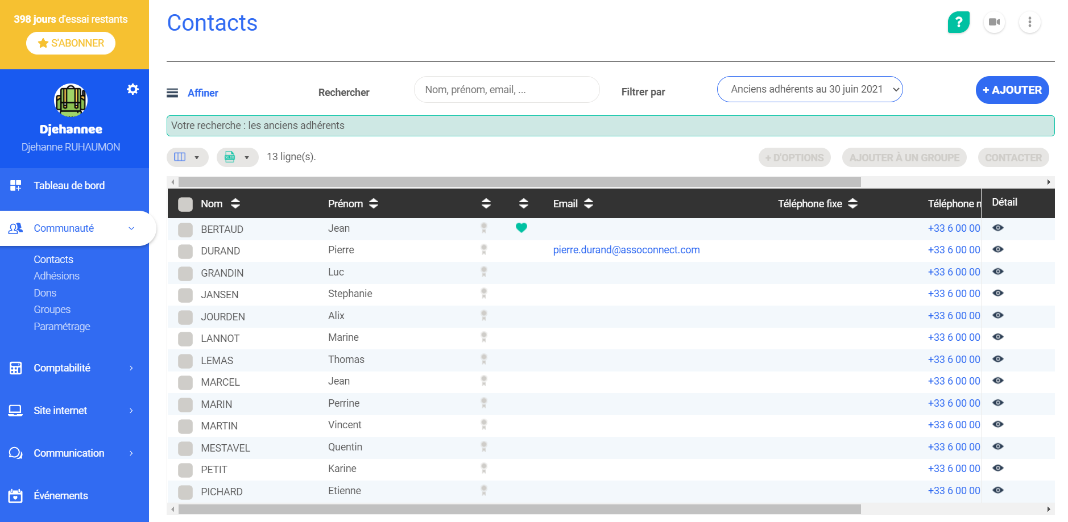The image size is (1068, 522).
Task: View details of DURAND with eye icon
Action: tap(998, 250)
